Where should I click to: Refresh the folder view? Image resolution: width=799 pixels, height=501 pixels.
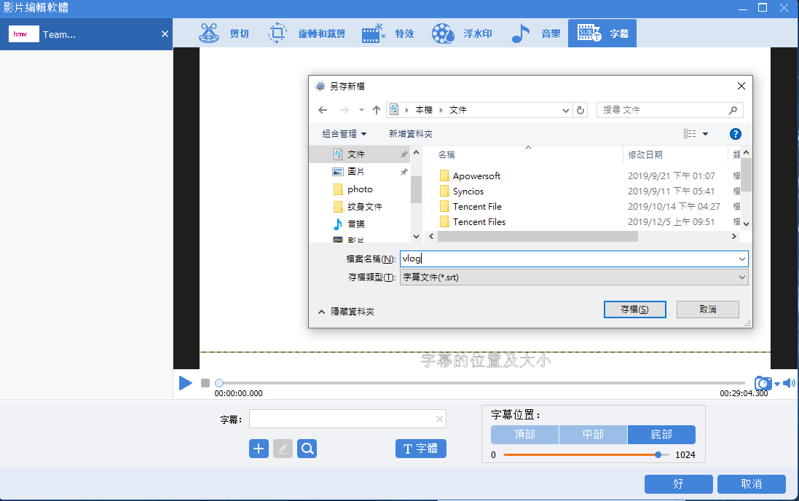(x=580, y=110)
